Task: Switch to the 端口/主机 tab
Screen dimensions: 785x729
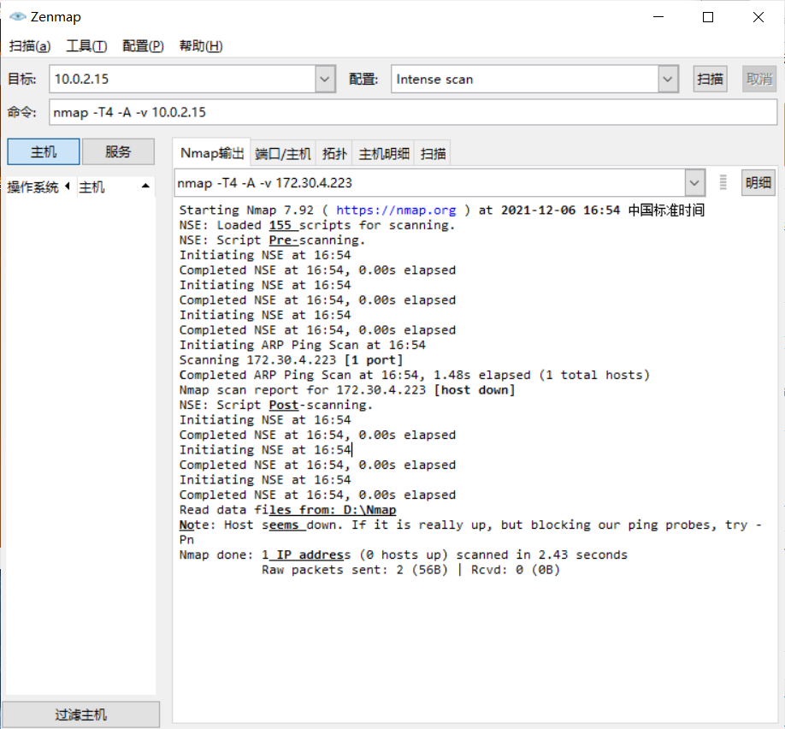Action: pos(283,153)
